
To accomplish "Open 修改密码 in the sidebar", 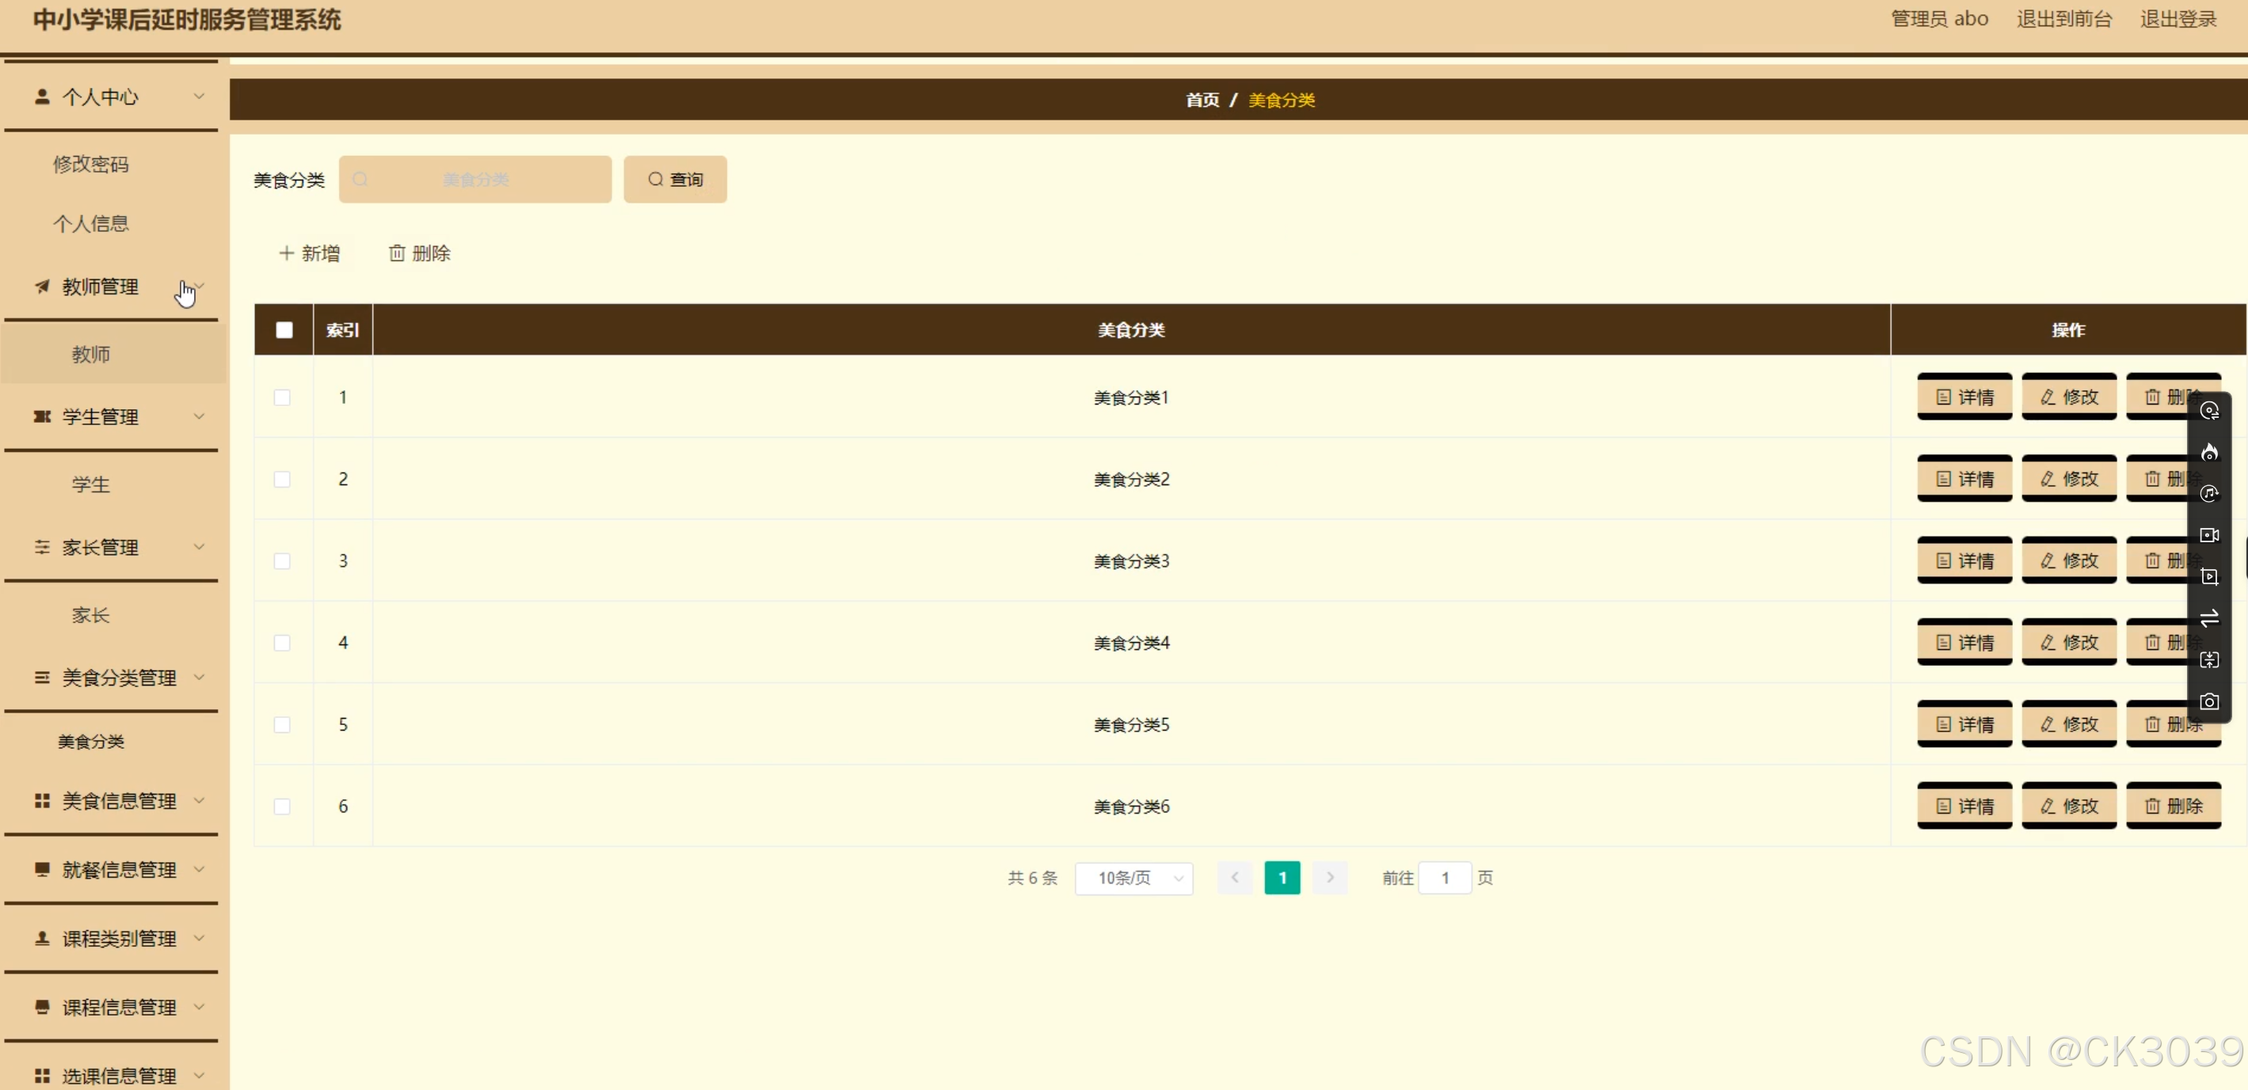I will point(91,164).
